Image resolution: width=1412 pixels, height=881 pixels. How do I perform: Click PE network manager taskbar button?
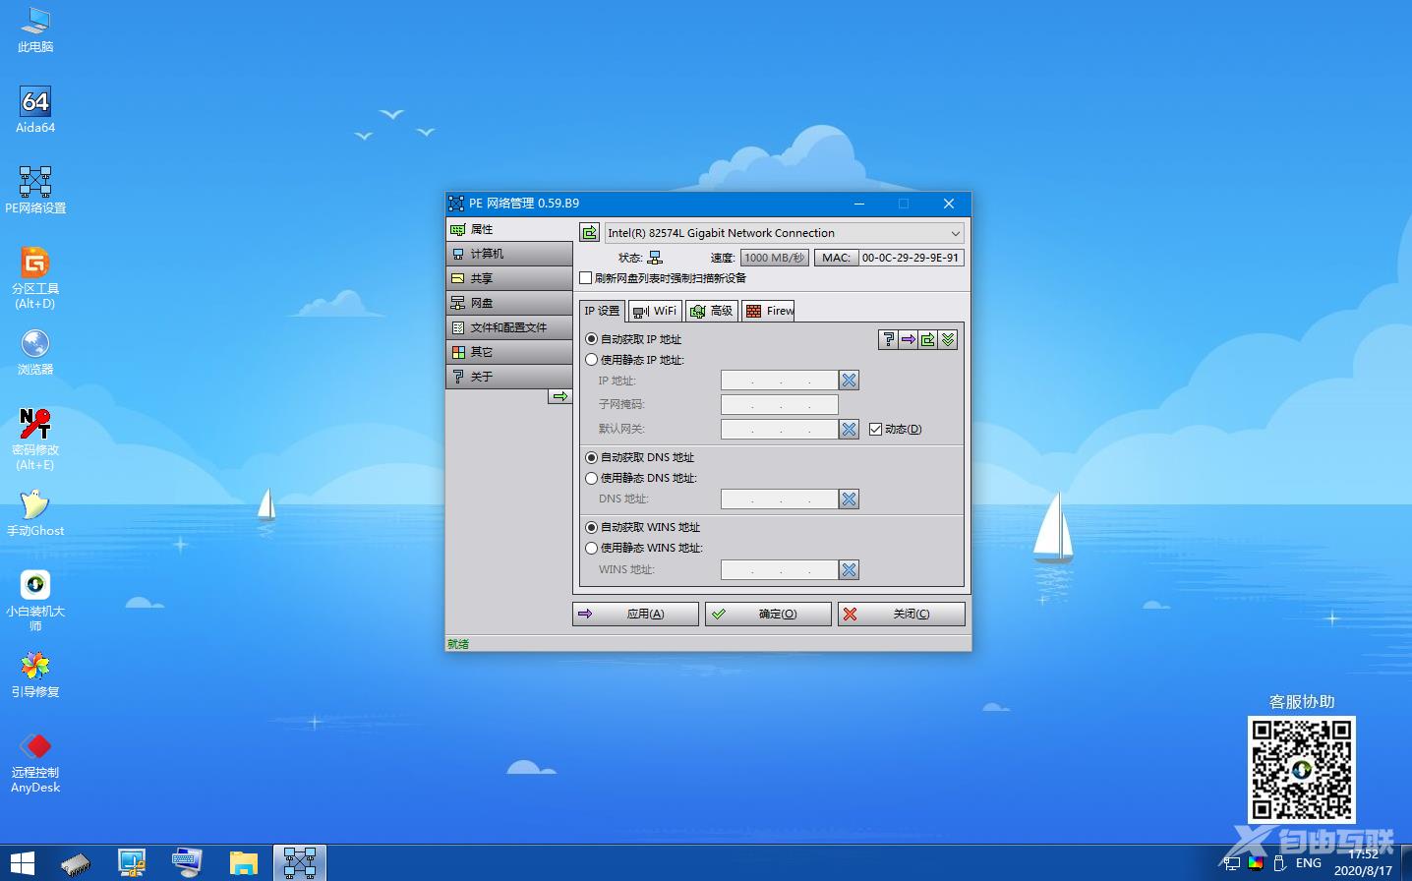pos(299,863)
